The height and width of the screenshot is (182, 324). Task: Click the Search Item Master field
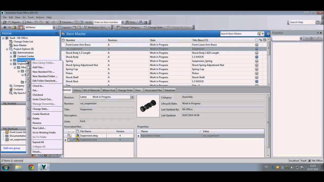[x=238, y=34]
